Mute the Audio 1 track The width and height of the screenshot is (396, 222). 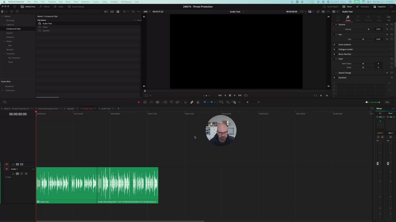[26, 174]
